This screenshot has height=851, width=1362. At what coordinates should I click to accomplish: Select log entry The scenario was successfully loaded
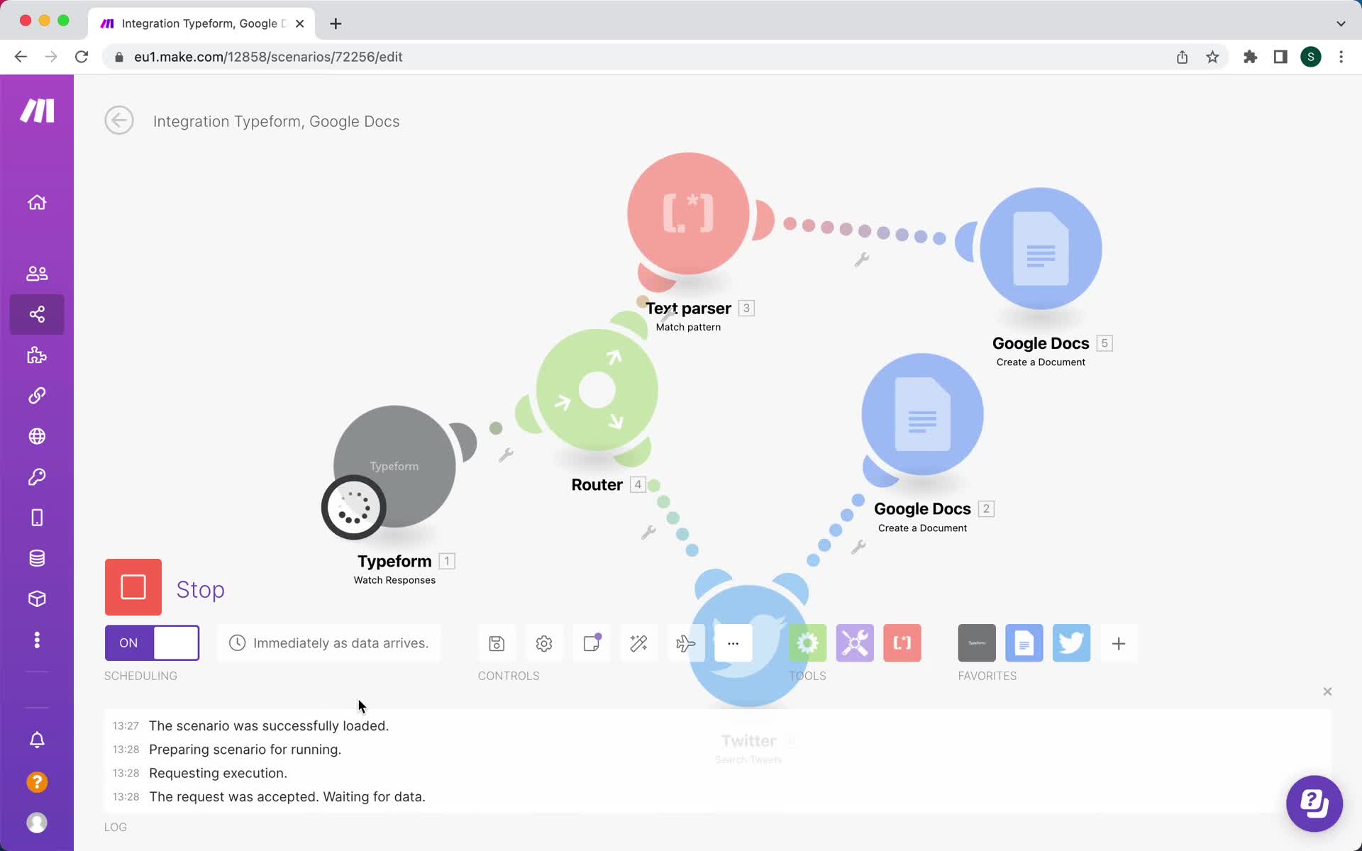[269, 725]
